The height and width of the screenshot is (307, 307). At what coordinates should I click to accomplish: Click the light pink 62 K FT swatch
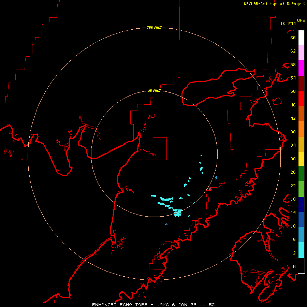click(x=301, y=53)
